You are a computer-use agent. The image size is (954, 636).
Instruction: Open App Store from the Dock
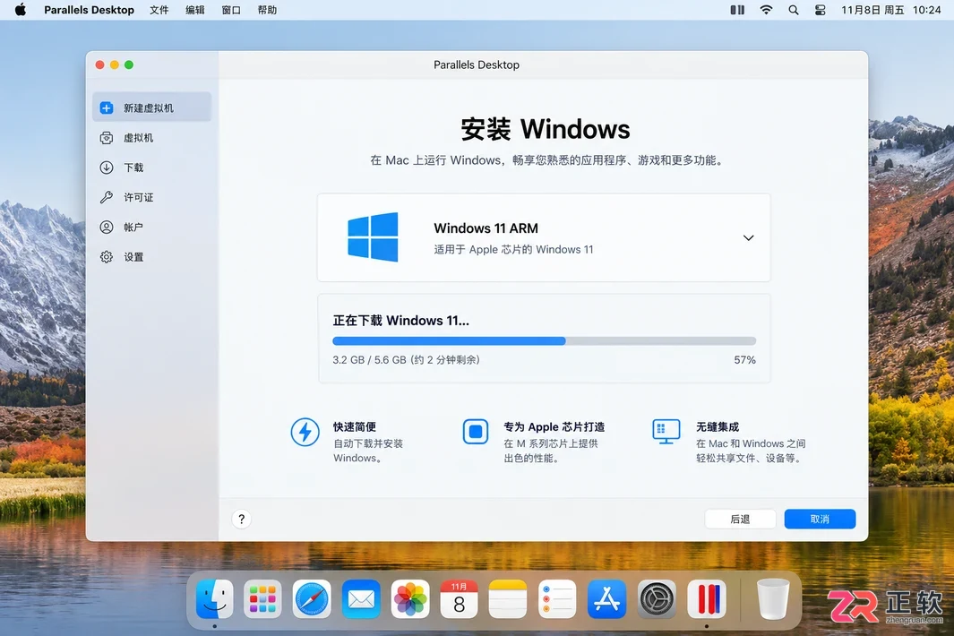[x=606, y=599]
